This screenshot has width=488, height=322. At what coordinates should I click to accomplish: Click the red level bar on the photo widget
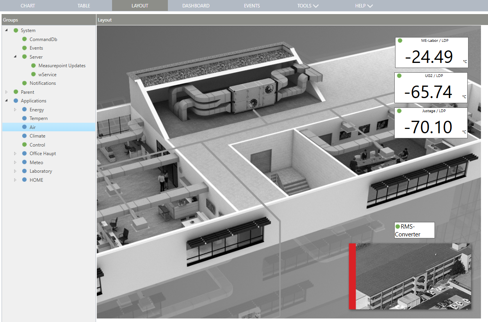click(x=351, y=275)
